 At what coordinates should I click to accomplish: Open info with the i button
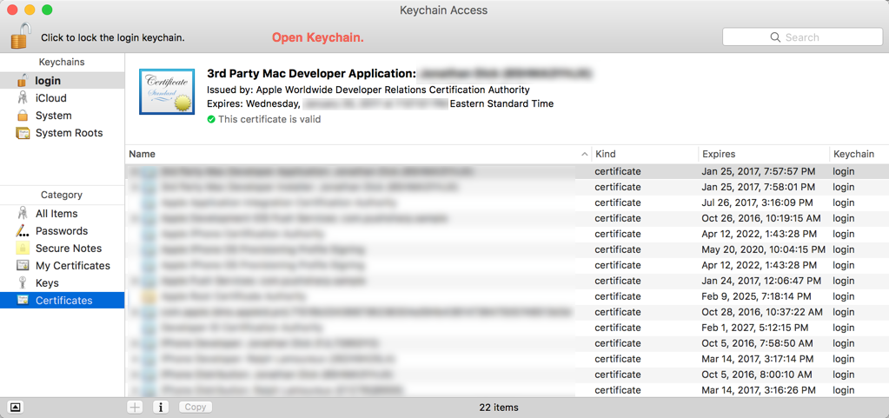161,408
